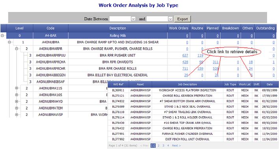Open the end date dropdown
Image resolution: width=279 pixels, height=149 pixels.
(170, 19)
